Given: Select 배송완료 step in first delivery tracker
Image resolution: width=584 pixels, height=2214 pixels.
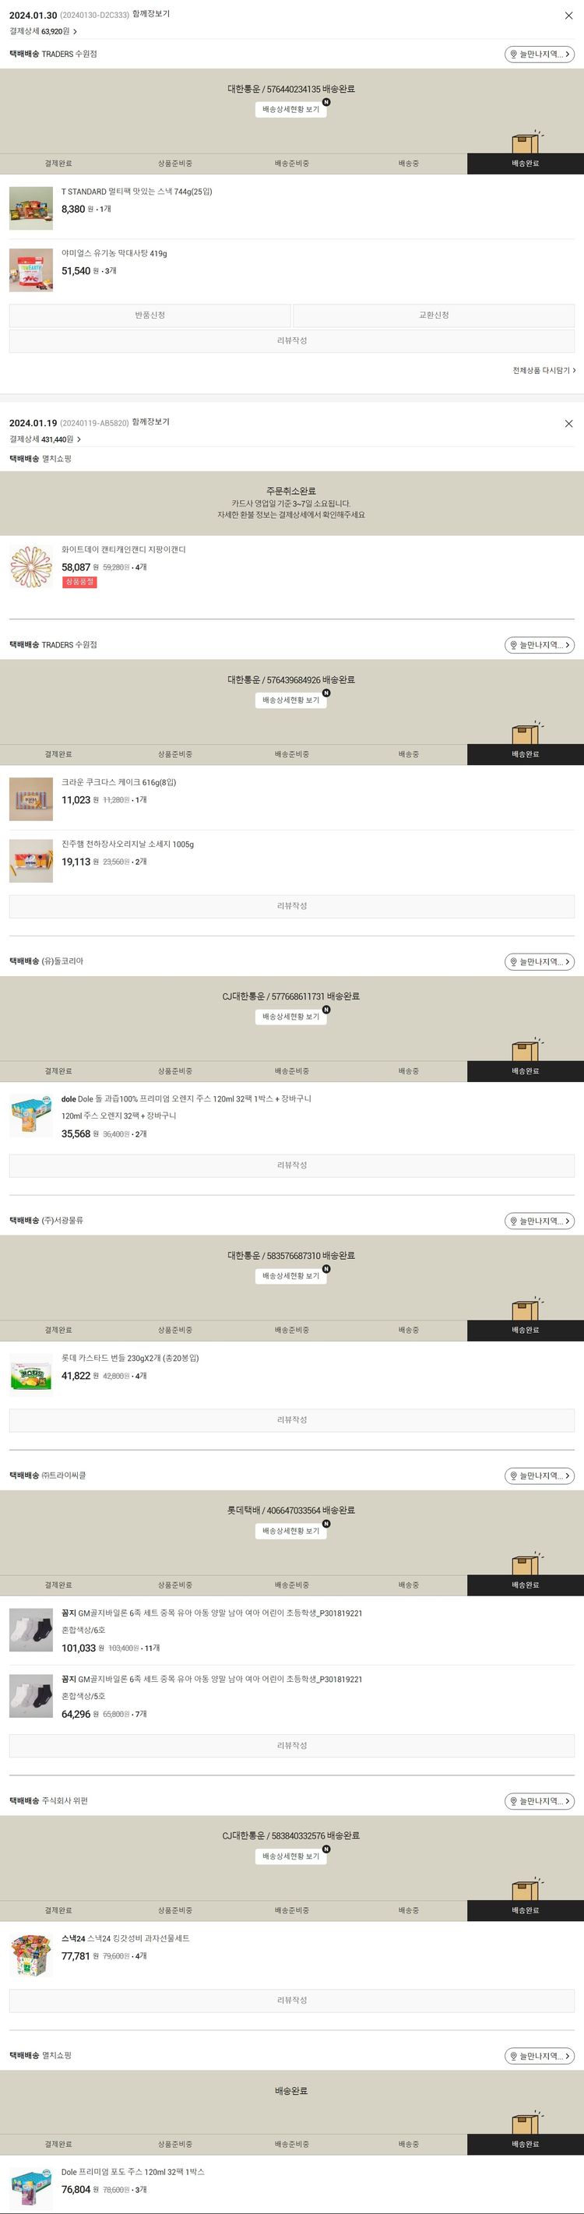Looking at the screenshot, I should [x=526, y=164].
